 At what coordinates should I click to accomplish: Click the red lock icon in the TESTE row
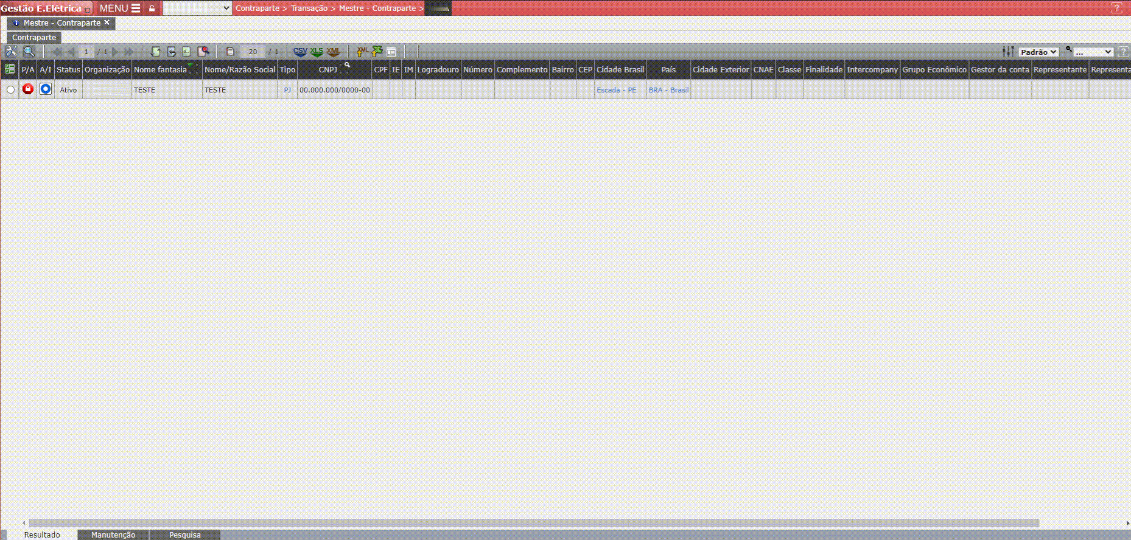(28, 89)
